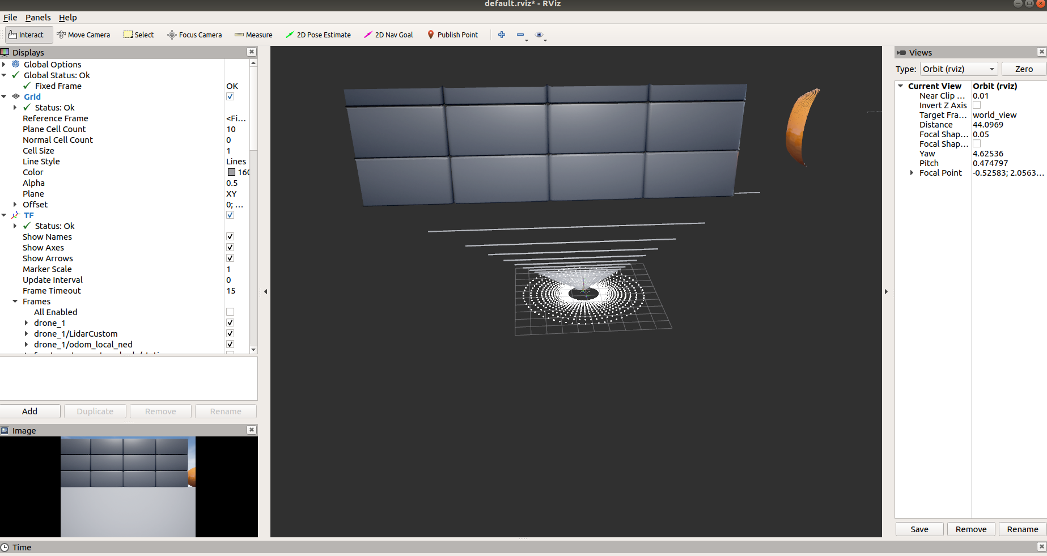Collapse the Grid display tree
This screenshot has width=1047, height=556.
(4, 96)
